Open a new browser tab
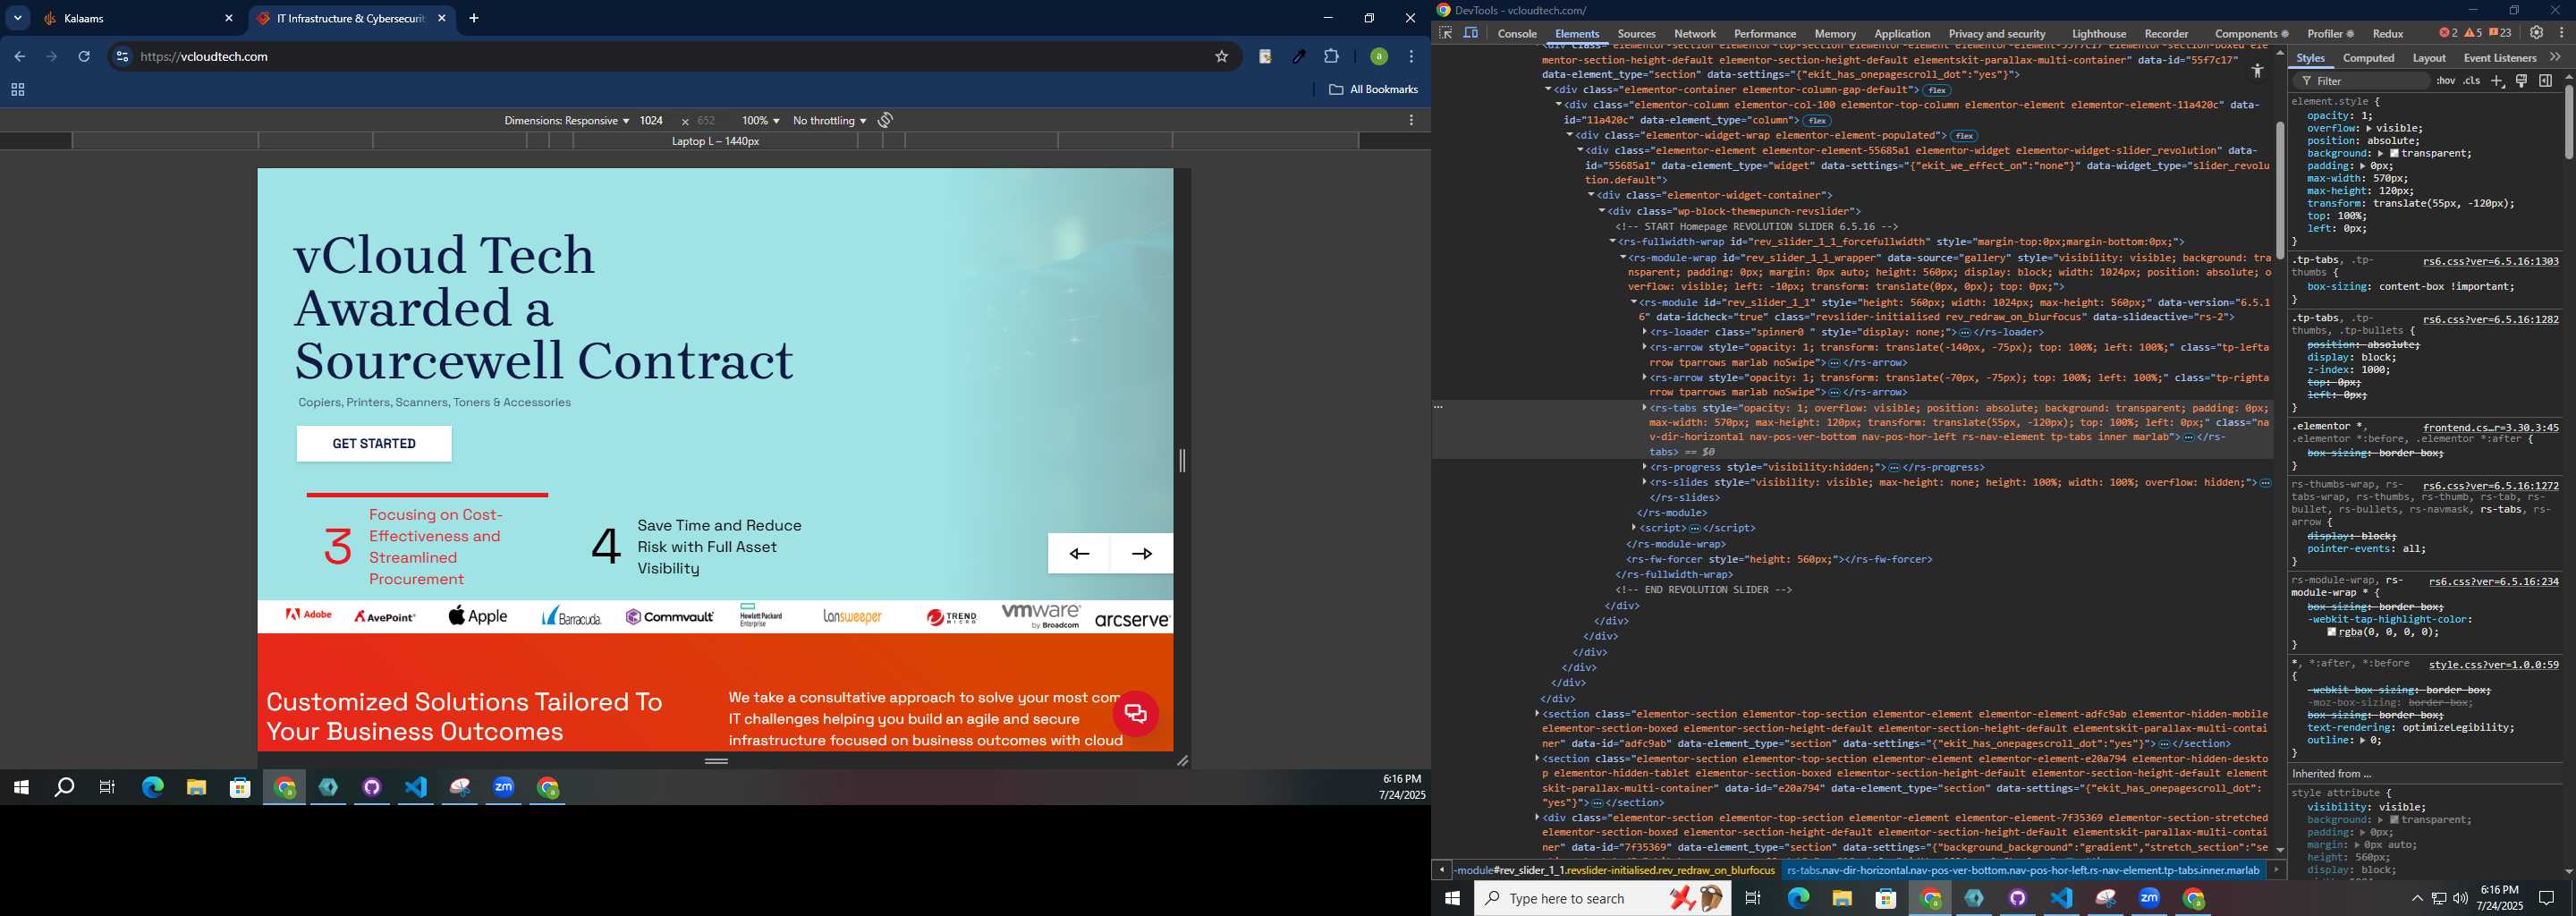2576x916 pixels. [x=474, y=18]
